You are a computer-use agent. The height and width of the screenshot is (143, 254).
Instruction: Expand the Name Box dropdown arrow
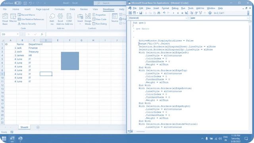(17, 34)
